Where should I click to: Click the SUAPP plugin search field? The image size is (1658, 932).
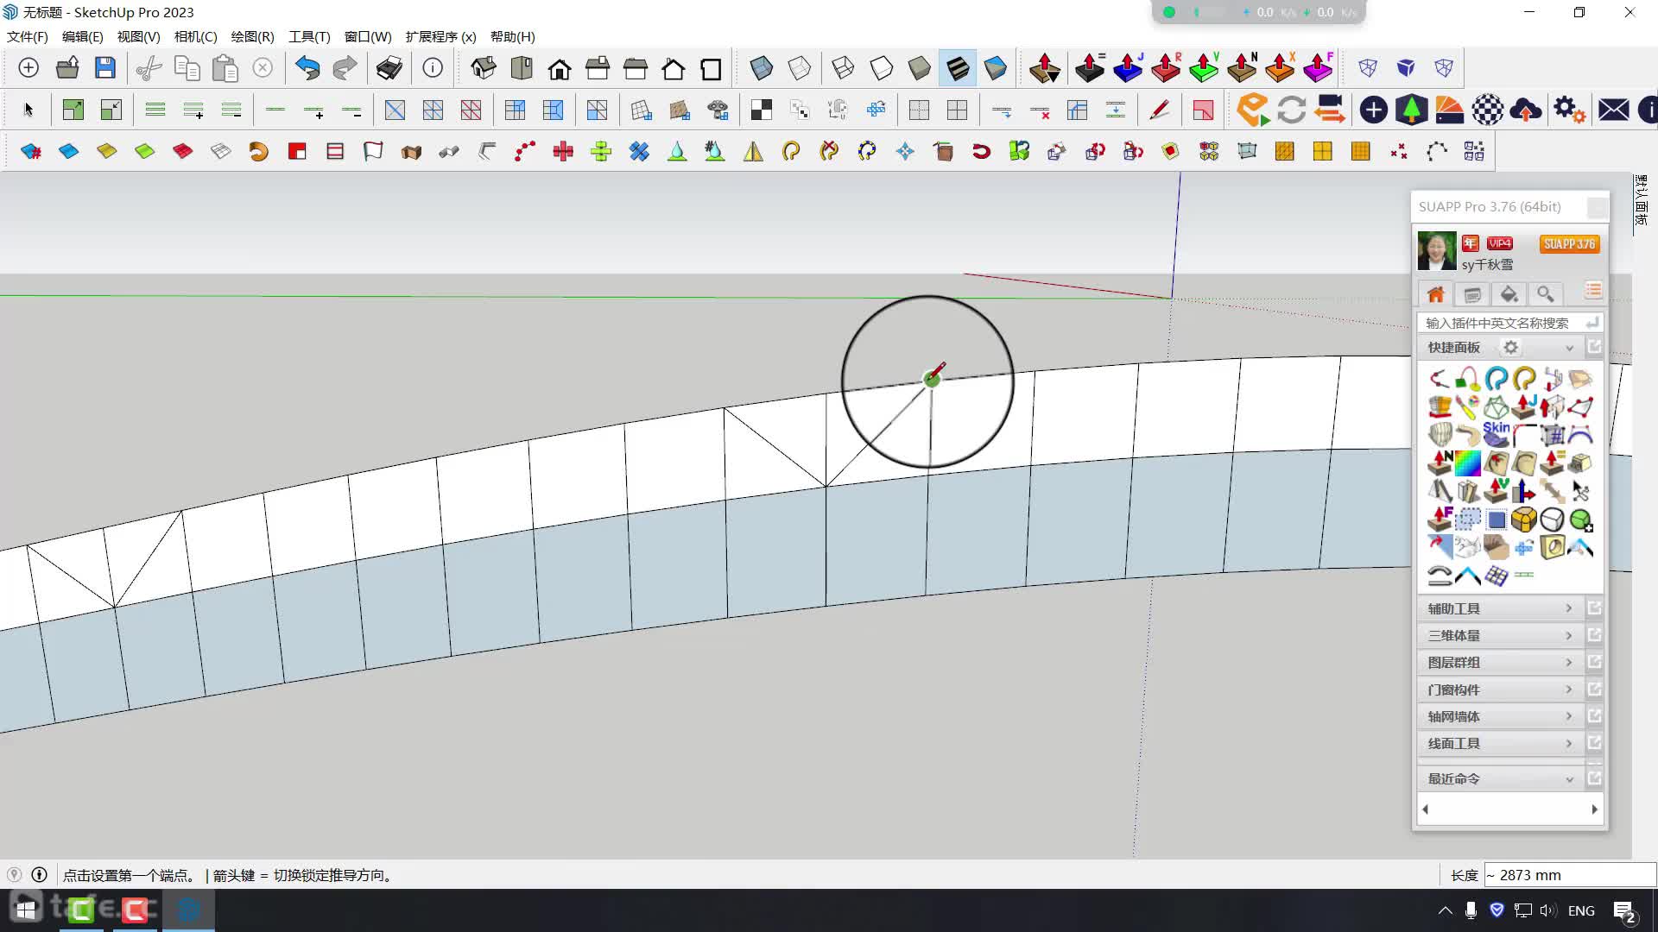pos(1509,323)
